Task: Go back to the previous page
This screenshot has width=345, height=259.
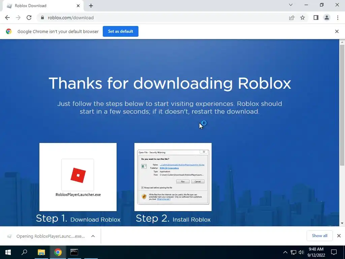Action: (x=7, y=18)
